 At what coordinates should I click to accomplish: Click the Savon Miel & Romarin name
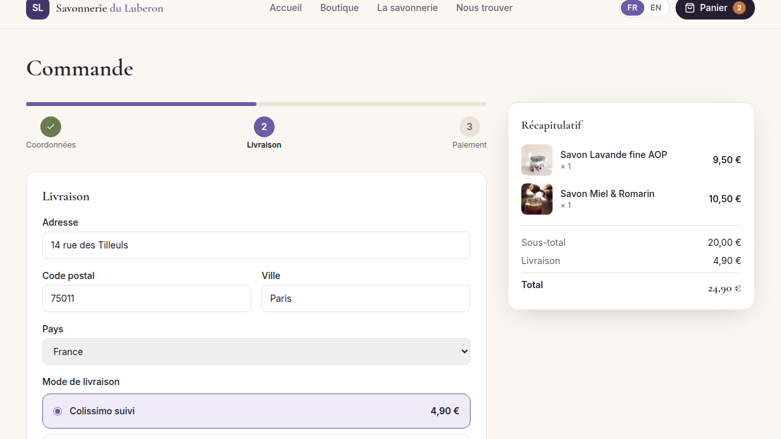pyautogui.click(x=607, y=194)
